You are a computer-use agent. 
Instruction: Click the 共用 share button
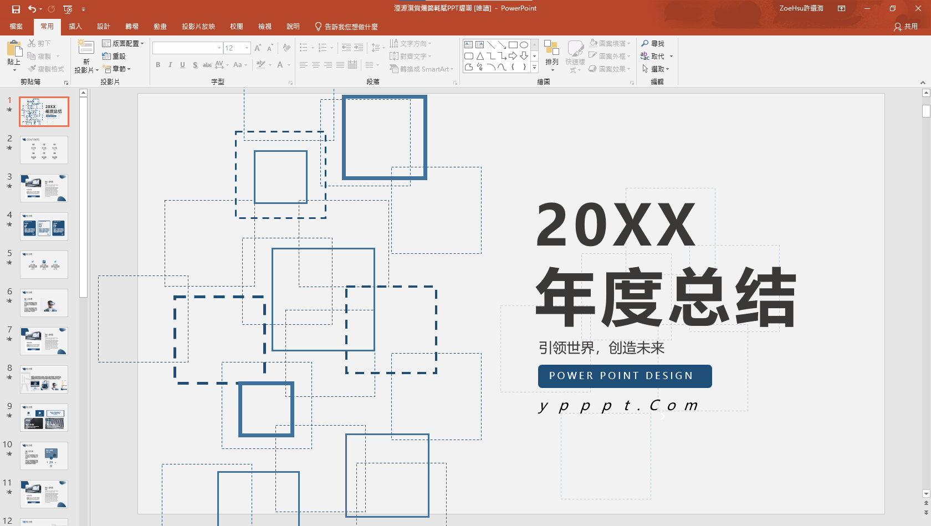[906, 27]
